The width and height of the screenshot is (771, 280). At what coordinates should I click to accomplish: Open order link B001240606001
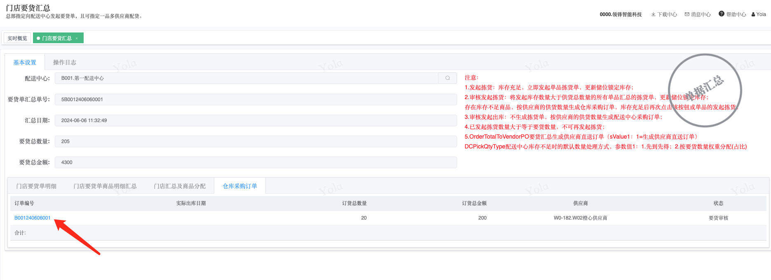coord(33,218)
